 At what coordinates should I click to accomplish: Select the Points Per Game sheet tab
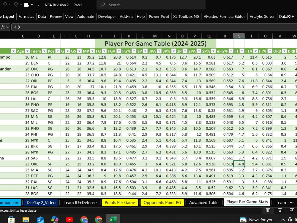120,202
